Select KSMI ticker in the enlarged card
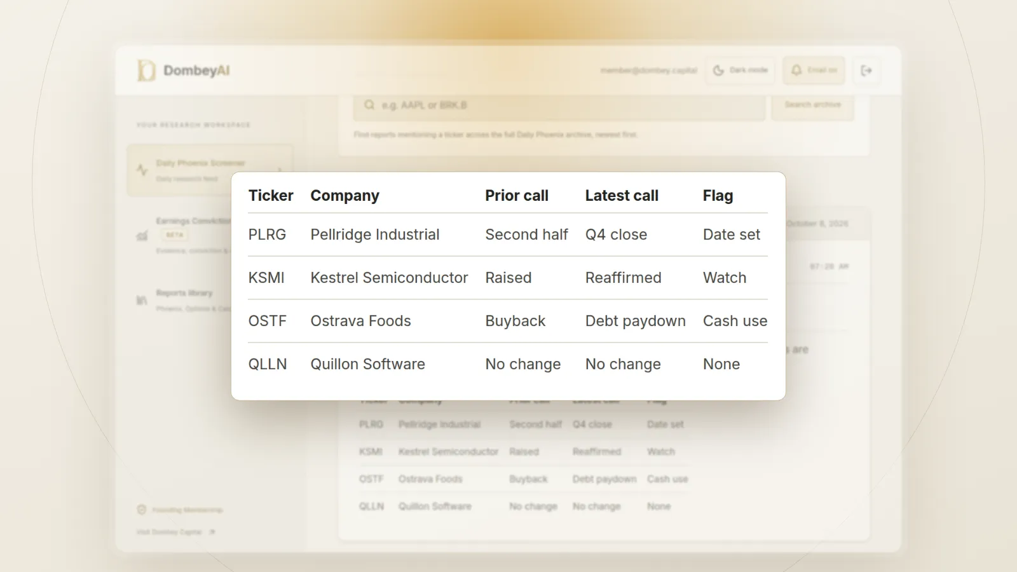This screenshot has height=572, width=1017. (x=266, y=278)
